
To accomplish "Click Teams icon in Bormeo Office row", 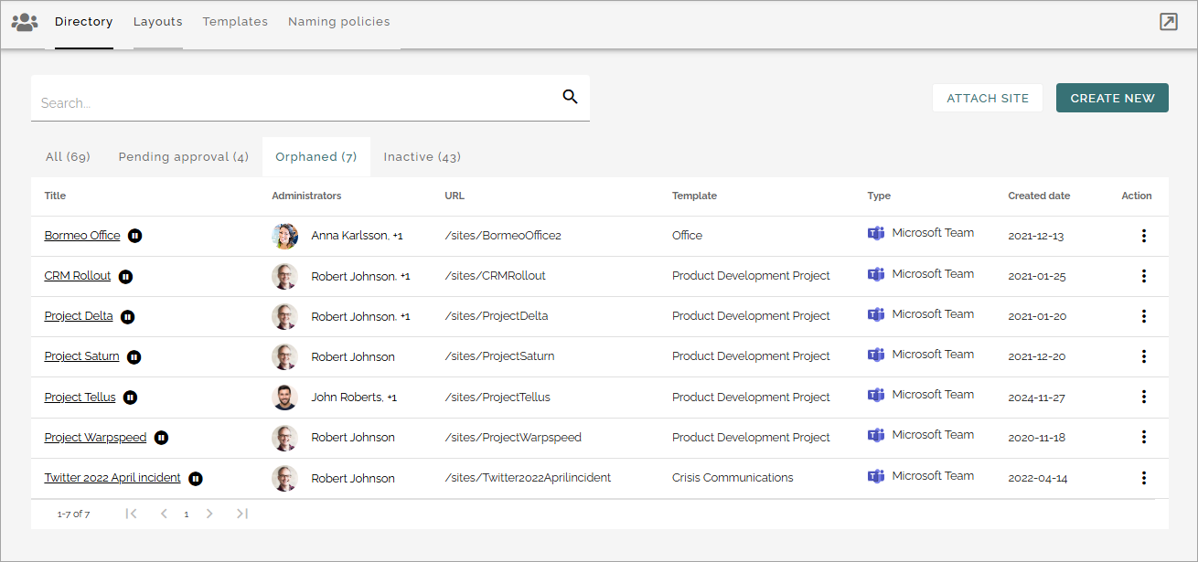I will (x=876, y=233).
